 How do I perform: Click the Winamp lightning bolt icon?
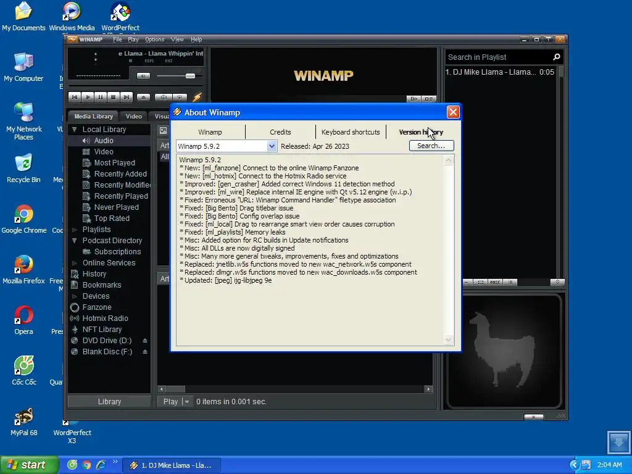[197, 97]
